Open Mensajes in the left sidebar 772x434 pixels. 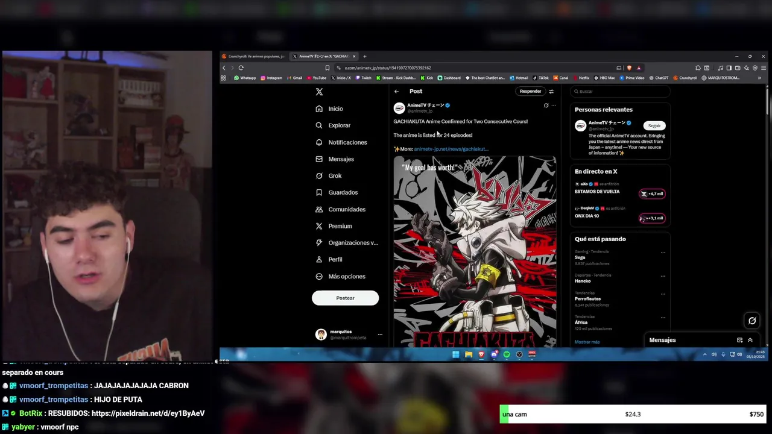(x=335, y=159)
